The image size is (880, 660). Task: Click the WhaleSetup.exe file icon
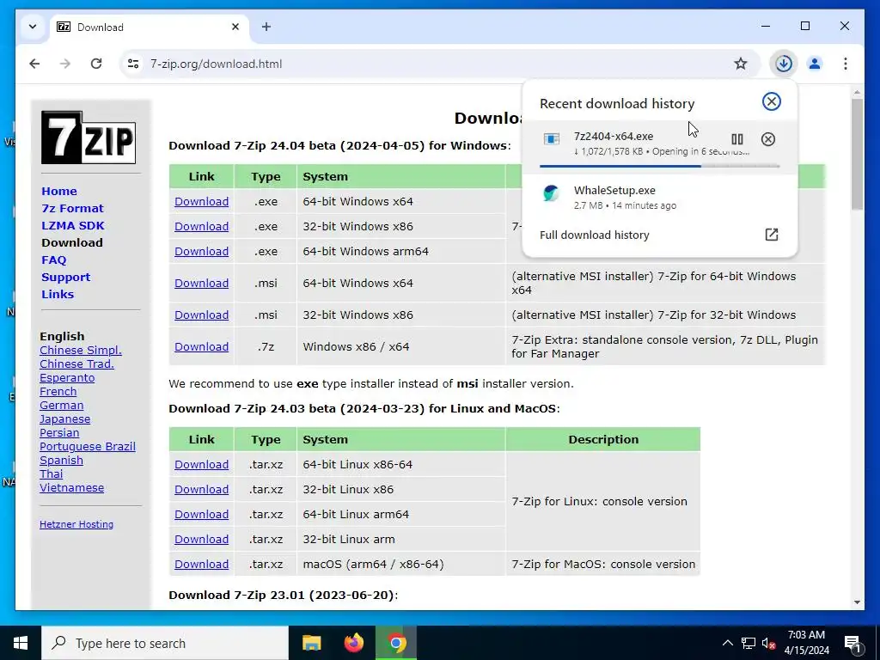click(x=551, y=193)
